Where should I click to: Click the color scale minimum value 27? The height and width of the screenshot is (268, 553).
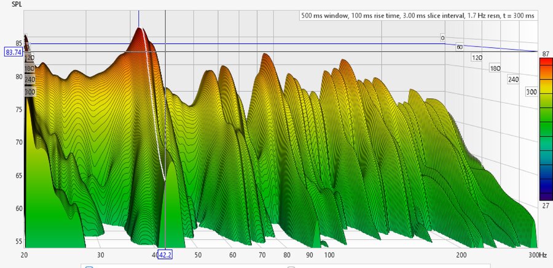click(544, 205)
